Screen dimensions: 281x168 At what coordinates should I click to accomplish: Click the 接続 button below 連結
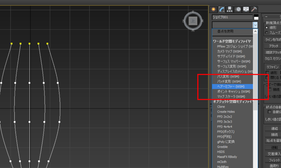pyautogui.click(x=273, y=134)
